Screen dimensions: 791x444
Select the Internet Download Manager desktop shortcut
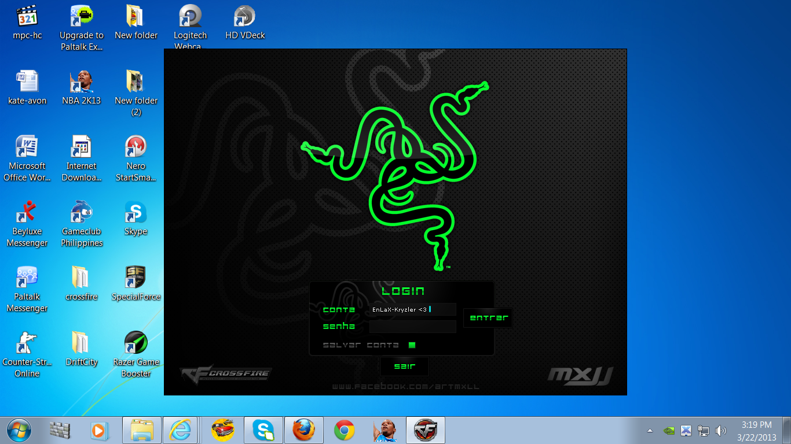coord(82,159)
